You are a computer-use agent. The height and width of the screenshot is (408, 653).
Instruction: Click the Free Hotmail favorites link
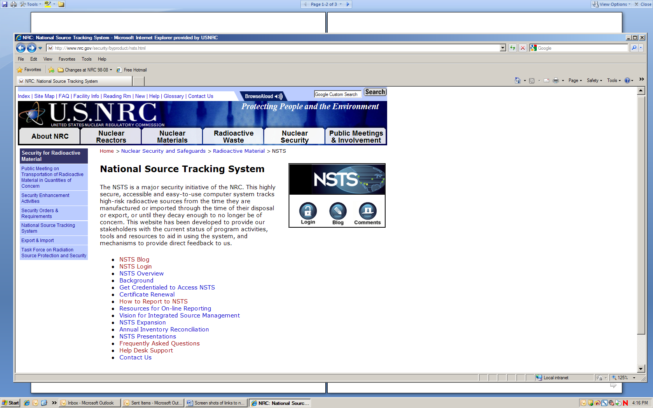pos(132,70)
